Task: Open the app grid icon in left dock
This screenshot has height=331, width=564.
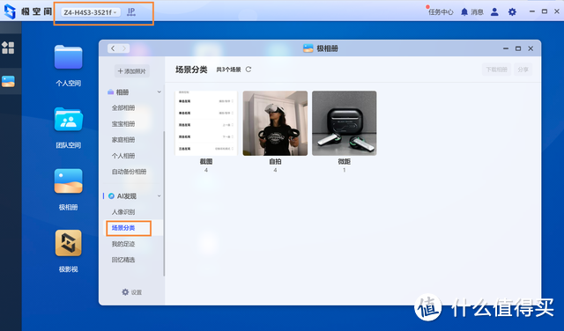Action: pyautogui.click(x=8, y=48)
